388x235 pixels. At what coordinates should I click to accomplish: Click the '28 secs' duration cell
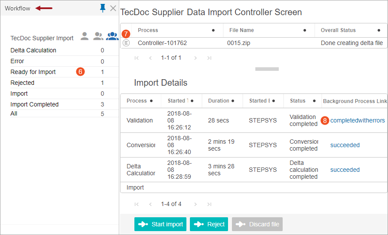(x=218, y=120)
